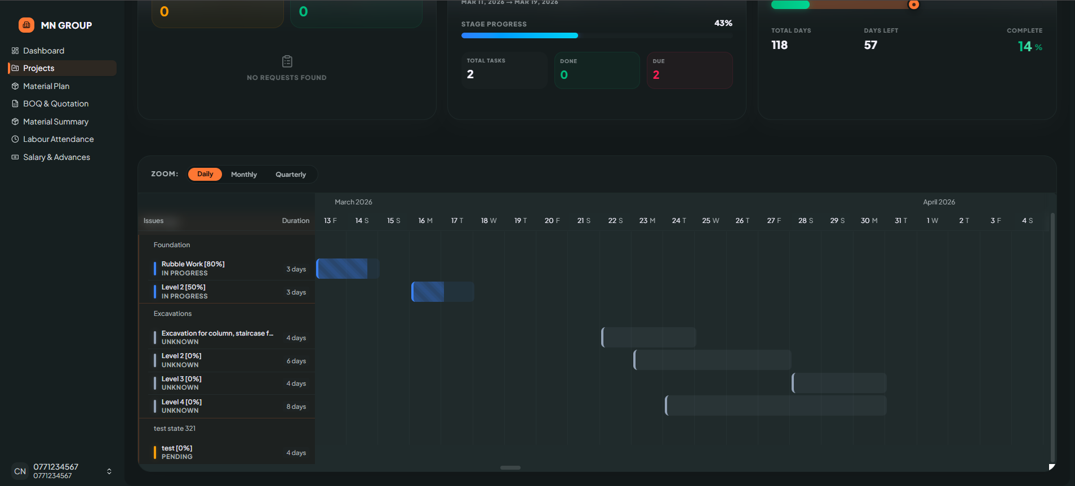The width and height of the screenshot is (1075, 486).
Task: Open the Projects menu item
Action: pyautogui.click(x=62, y=68)
